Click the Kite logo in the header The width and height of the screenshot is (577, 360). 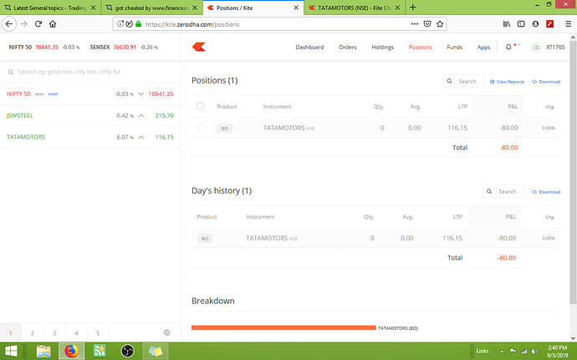pos(199,47)
